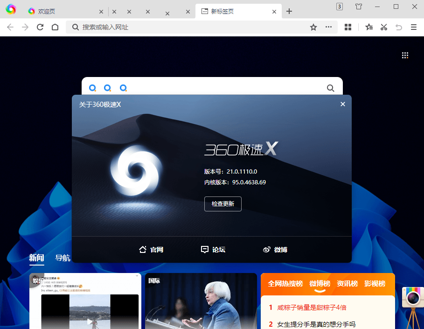Open the search engine options dropdown in the search box

click(x=93, y=88)
